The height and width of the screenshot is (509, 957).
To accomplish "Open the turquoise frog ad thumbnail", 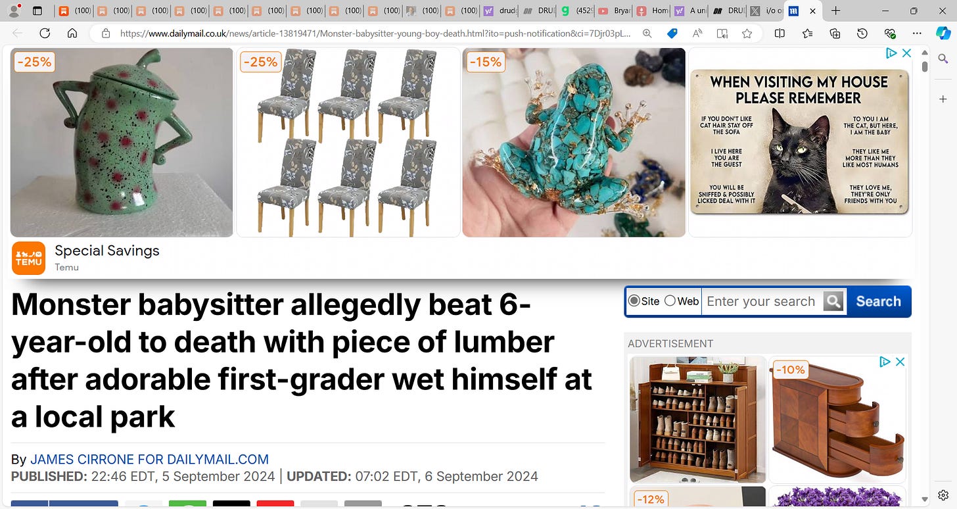I will tap(574, 142).
